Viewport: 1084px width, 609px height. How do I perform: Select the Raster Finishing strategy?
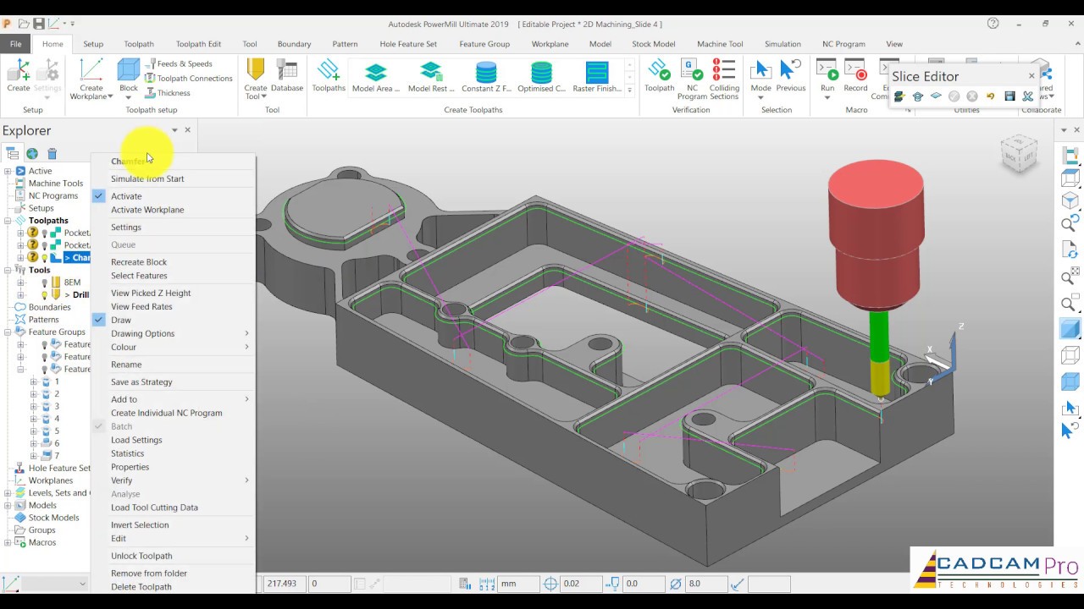click(597, 76)
